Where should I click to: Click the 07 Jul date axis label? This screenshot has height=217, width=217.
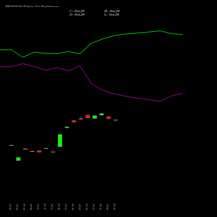click(x=17, y=207)
